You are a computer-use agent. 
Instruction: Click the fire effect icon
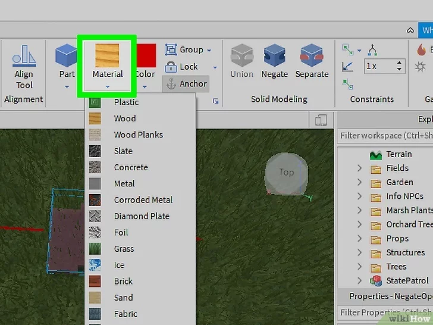pyautogui.click(x=421, y=50)
